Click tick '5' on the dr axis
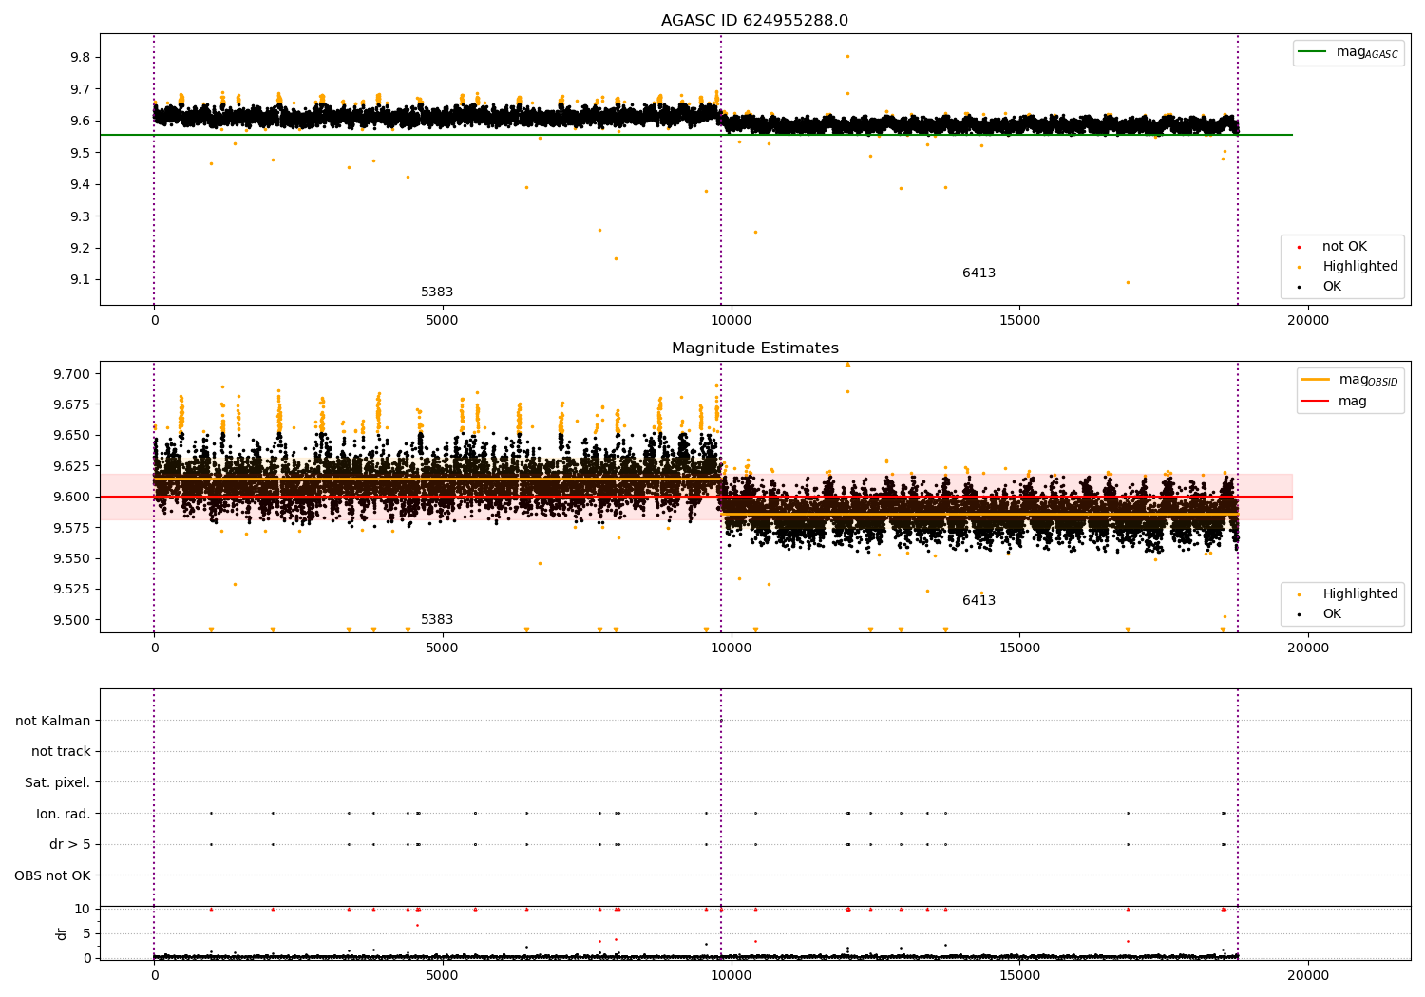Viewport: 1425px width, 997px height. [x=87, y=934]
